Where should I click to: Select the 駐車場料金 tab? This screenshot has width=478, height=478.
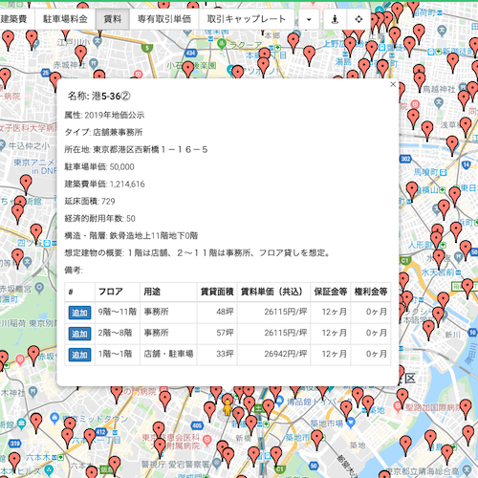(x=65, y=19)
